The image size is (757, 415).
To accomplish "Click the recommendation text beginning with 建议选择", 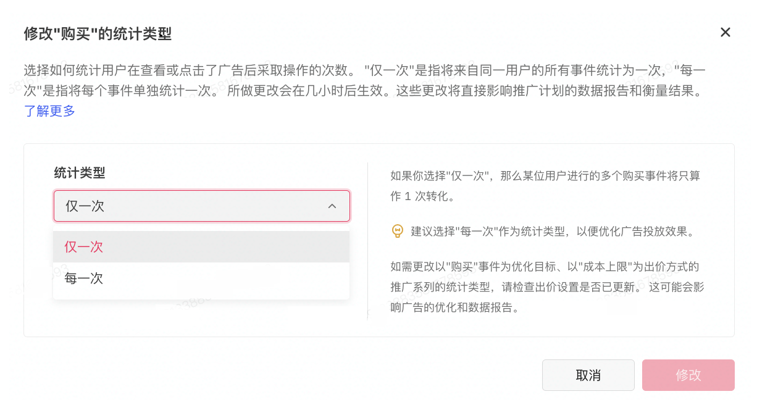I will tap(553, 232).
